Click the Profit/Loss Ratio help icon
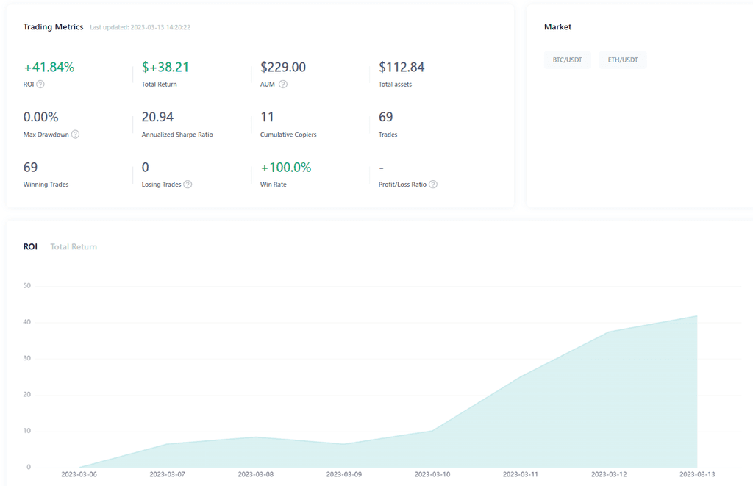This screenshot has width=753, height=486. pos(433,185)
